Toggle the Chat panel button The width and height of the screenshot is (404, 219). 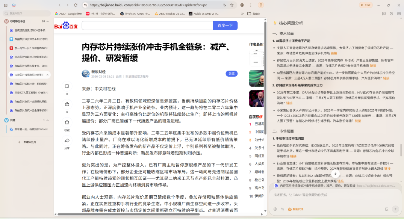365,5
